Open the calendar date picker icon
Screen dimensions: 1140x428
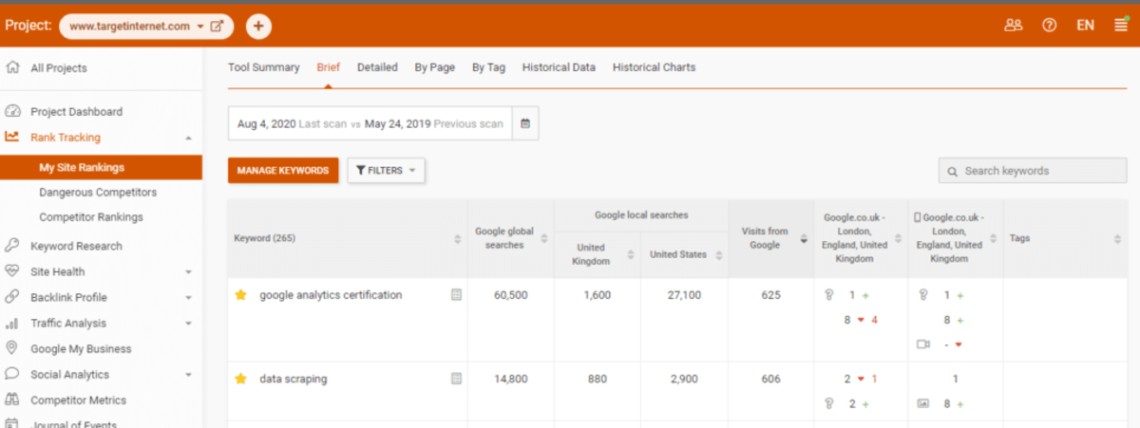(525, 123)
